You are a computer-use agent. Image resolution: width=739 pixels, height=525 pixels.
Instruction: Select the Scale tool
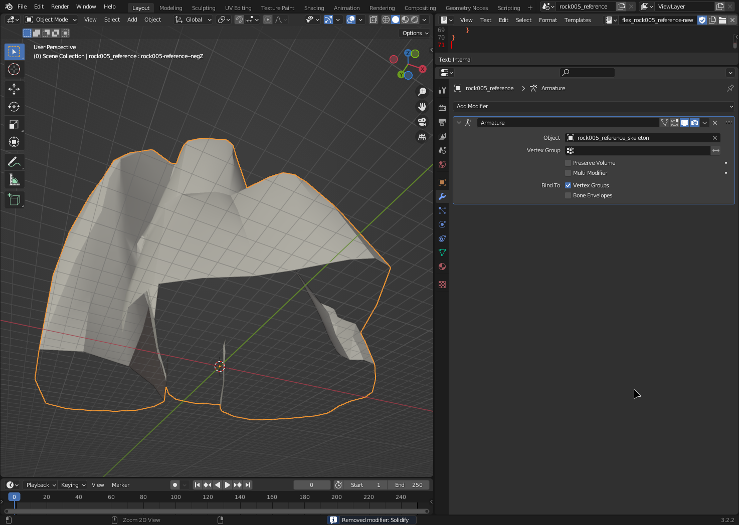[14, 125]
